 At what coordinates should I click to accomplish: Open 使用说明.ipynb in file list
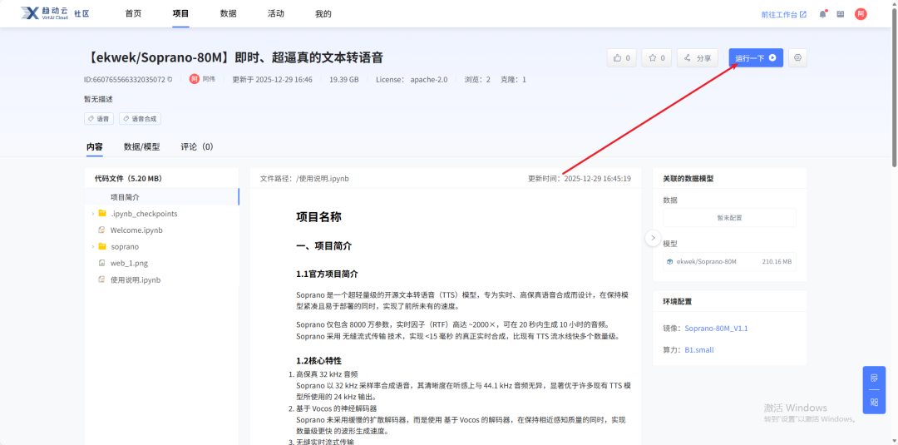coord(136,280)
